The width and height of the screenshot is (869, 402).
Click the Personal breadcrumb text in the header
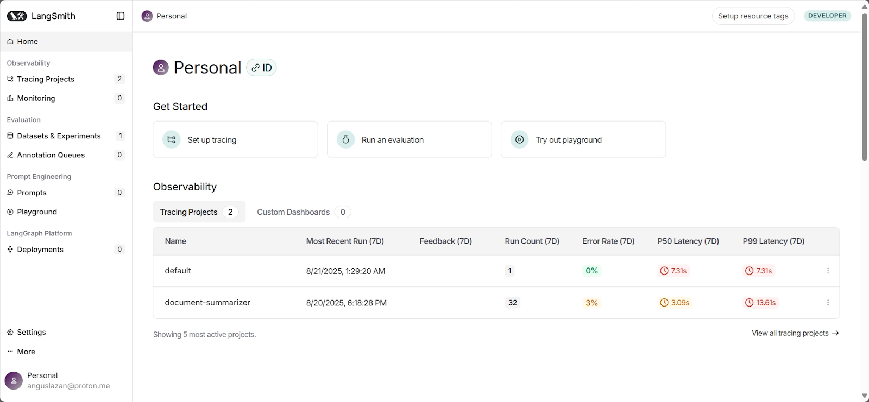pyautogui.click(x=172, y=16)
